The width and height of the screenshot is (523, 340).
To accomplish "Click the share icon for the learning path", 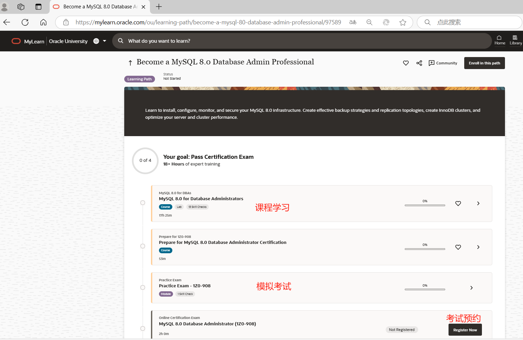I will (x=419, y=63).
